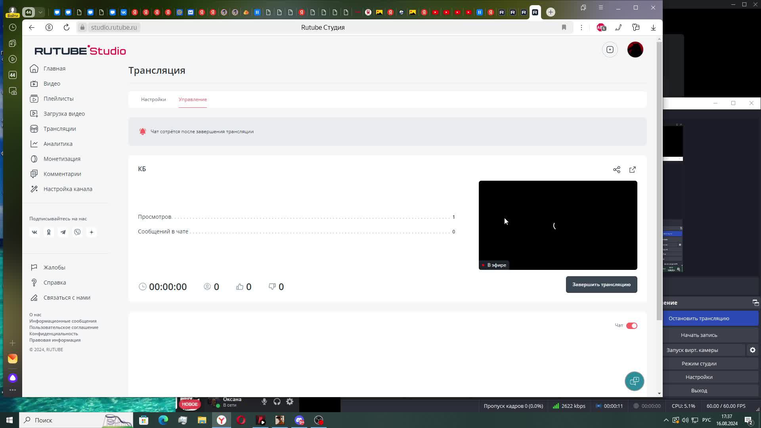The width and height of the screenshot is (761, 428).
Task: Open browser three-dot page menu
Action: point(581,27)
